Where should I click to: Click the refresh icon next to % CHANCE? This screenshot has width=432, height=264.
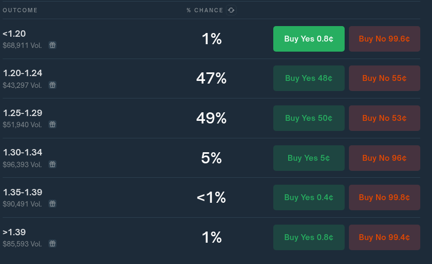coord(231,10)
